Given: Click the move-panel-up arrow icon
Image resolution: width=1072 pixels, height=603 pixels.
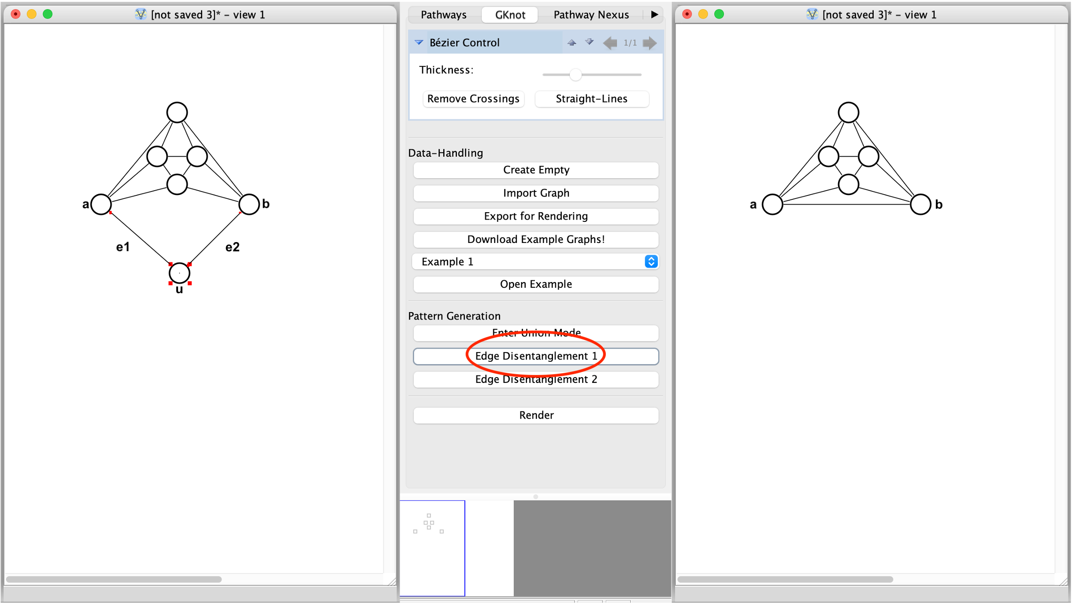Looking at the screenshot, I should click(571, 43).
